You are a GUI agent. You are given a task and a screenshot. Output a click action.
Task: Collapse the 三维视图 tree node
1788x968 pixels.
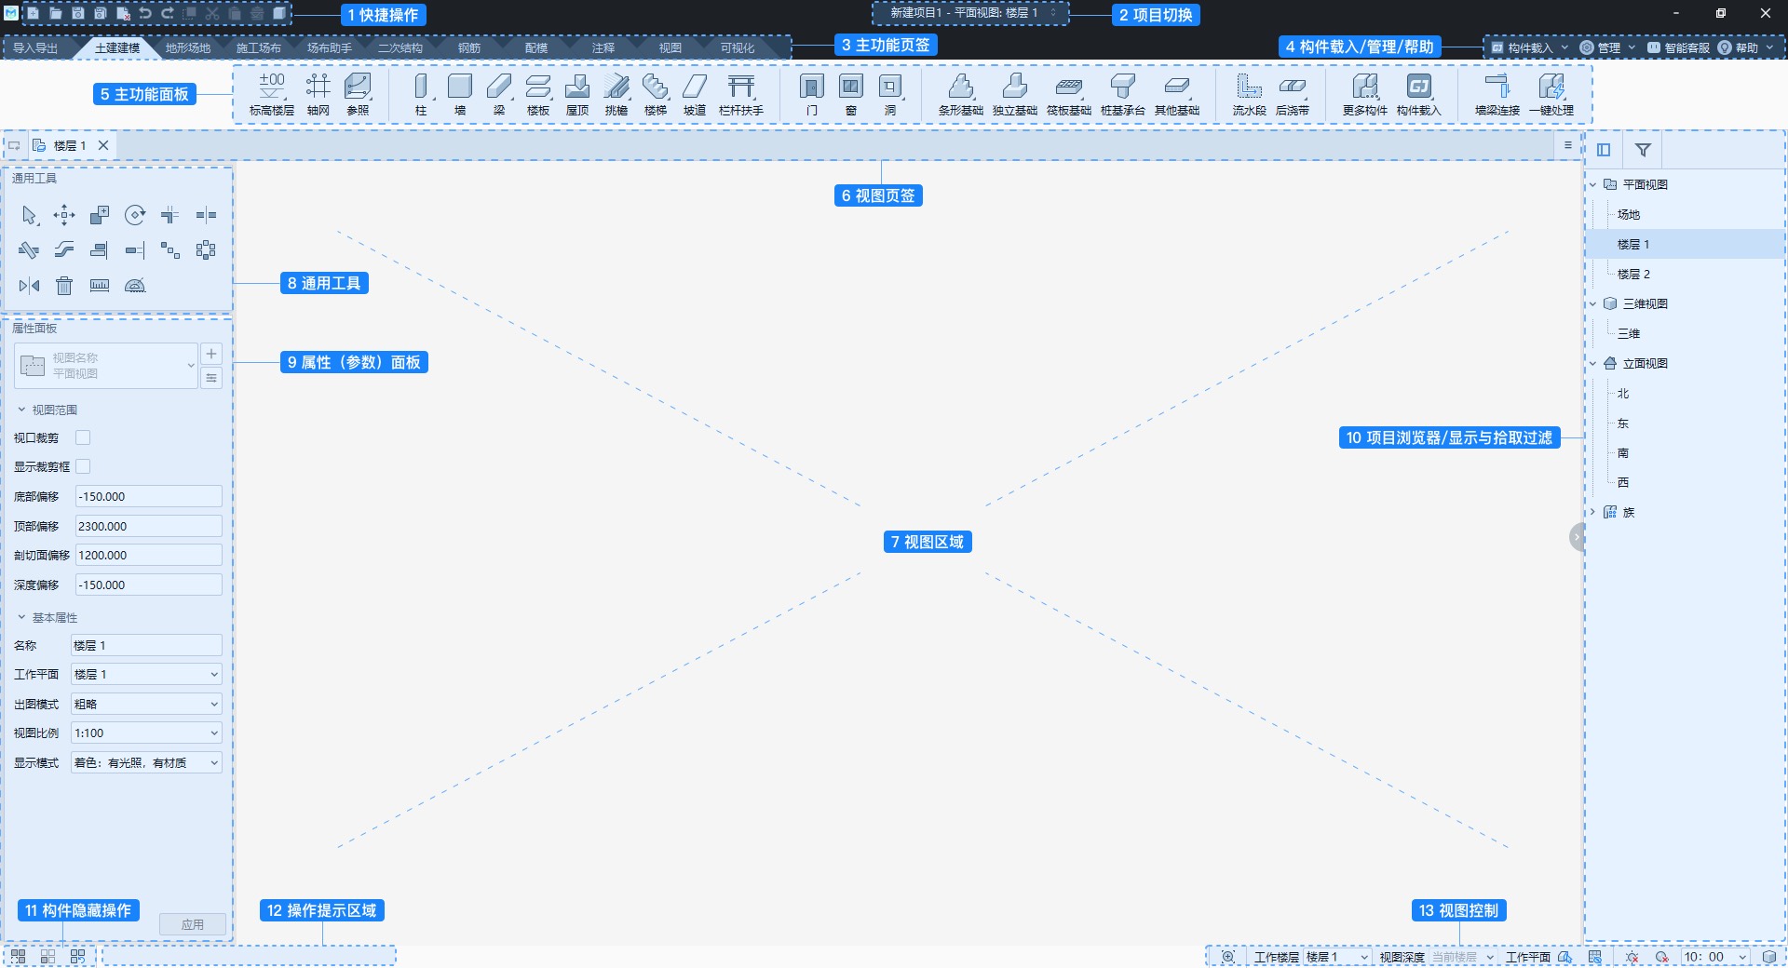(1592, 303)
